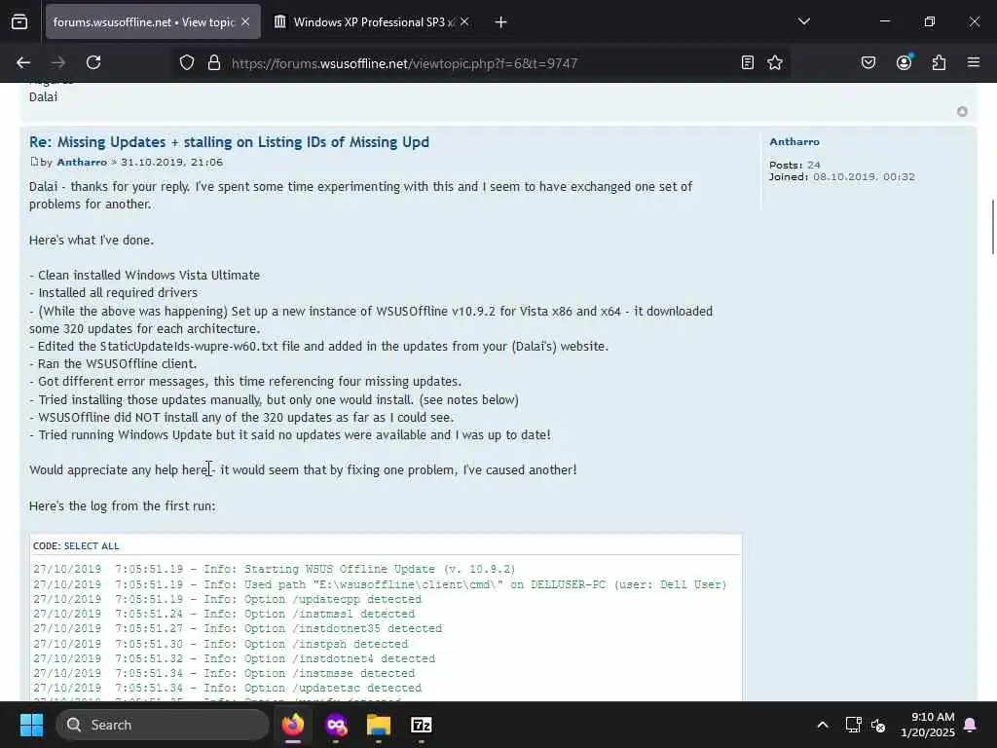Open network status tray icon

point(853,725)
